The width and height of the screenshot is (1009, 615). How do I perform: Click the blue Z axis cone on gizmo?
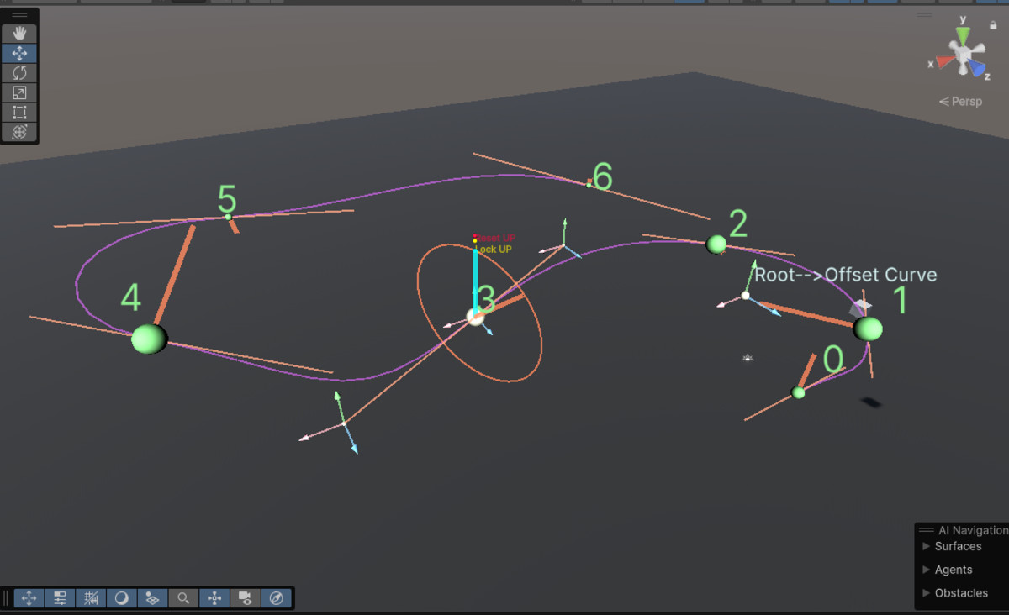pyautogui.click(x=978, y=69)
